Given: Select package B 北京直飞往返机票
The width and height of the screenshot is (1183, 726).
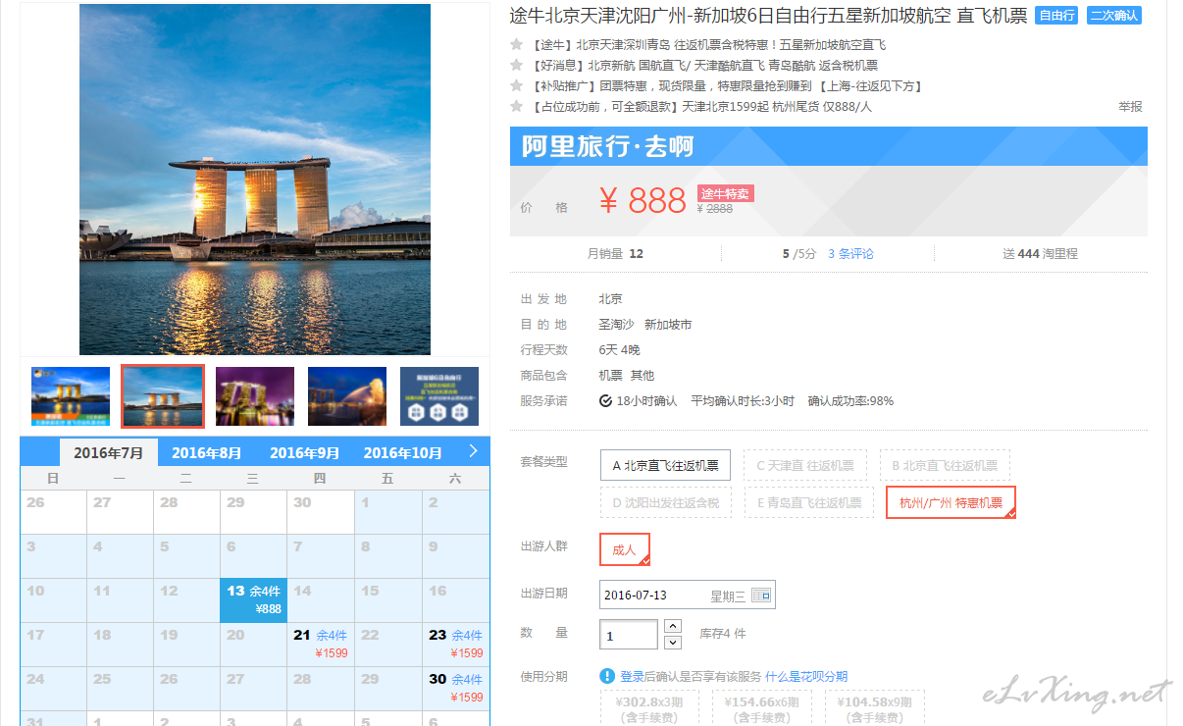Looking at the screenshot, I should [944, 465].
